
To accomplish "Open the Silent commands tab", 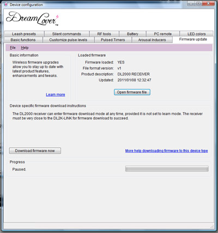I will click(x=66, y=34).
